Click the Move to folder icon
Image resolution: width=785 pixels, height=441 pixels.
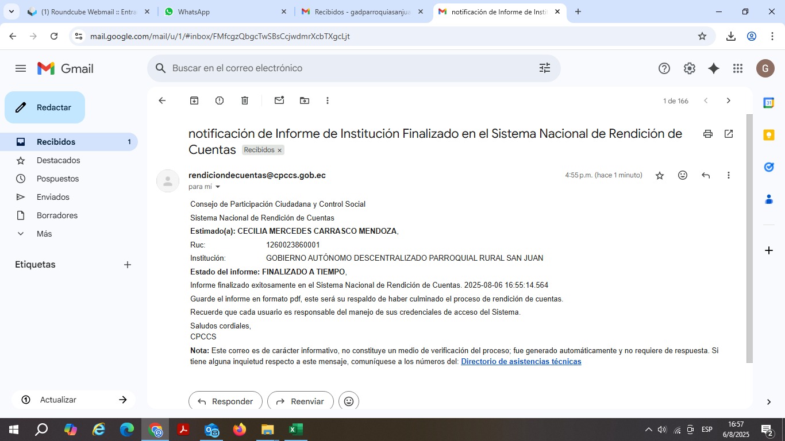tap(305, 100)
